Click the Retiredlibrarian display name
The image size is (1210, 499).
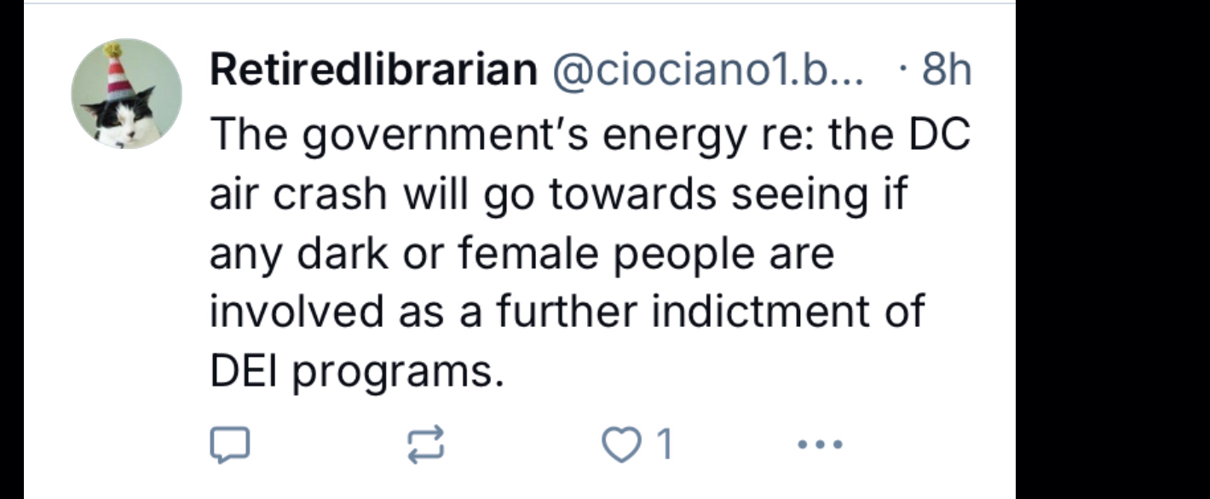click(x=373, y=71)
